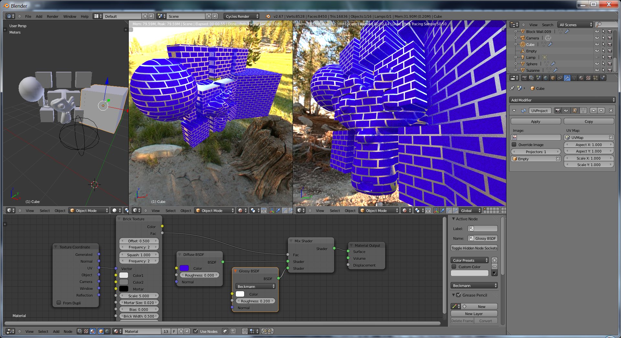Click the pin icon beside Cube breadcrumb
The height and width of the screenshot is (338, 621).
pos(512,88)
